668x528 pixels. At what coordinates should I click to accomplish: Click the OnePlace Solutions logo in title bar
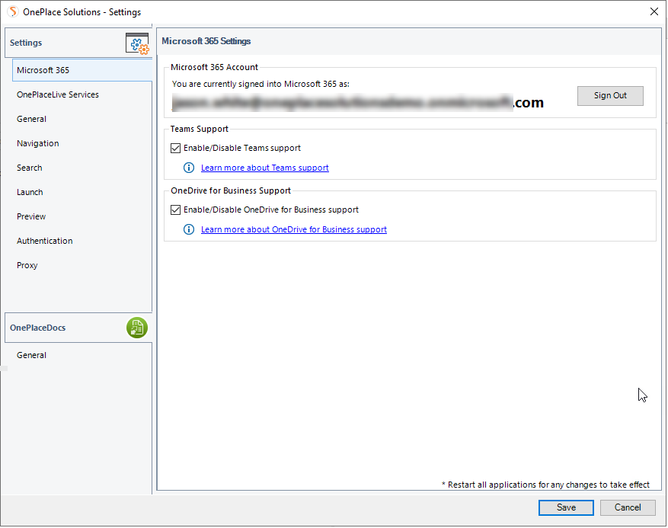click(x=13, y=11)
